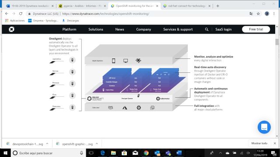Click the 'Real-time auto discovery' heading
This screenshot has width=280, height=157.
point(210,67)
